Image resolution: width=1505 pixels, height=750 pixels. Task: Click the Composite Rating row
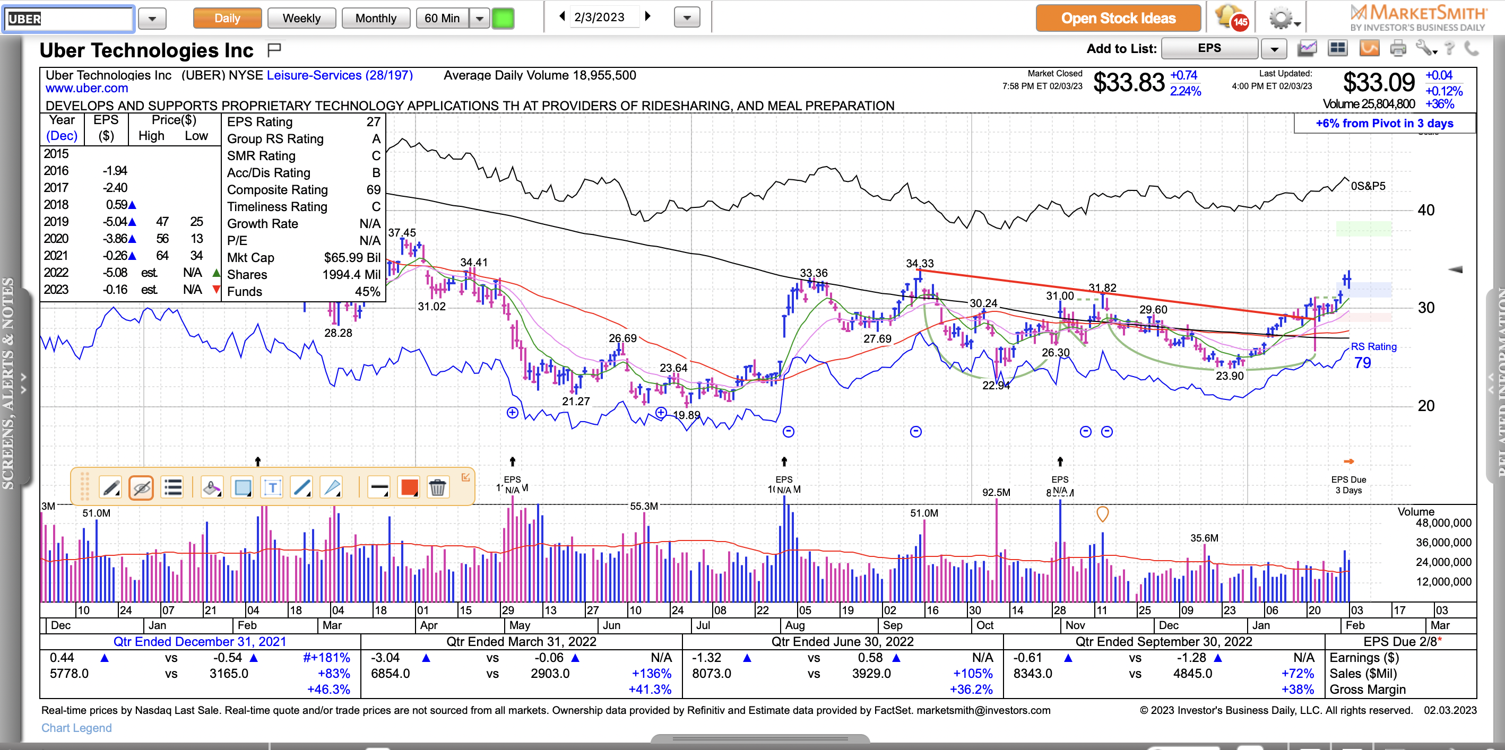tap(303, 190)
